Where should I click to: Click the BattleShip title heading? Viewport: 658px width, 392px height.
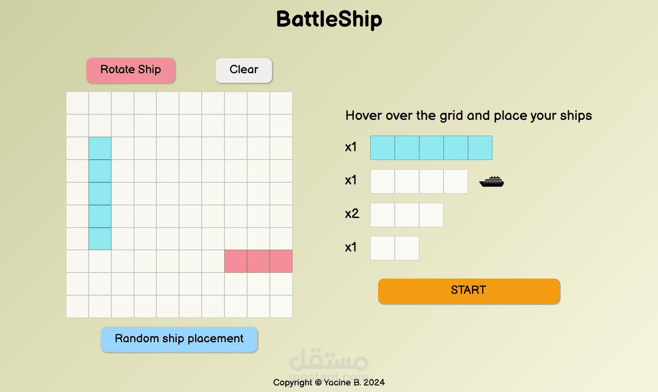coord(329,20)
